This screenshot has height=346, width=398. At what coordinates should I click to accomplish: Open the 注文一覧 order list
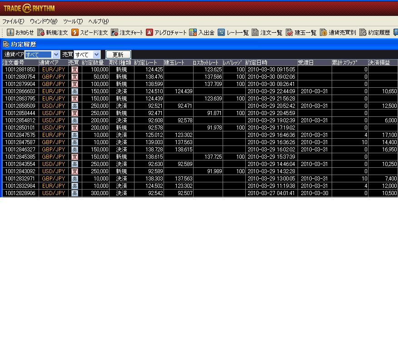click(x=267, y=33)
